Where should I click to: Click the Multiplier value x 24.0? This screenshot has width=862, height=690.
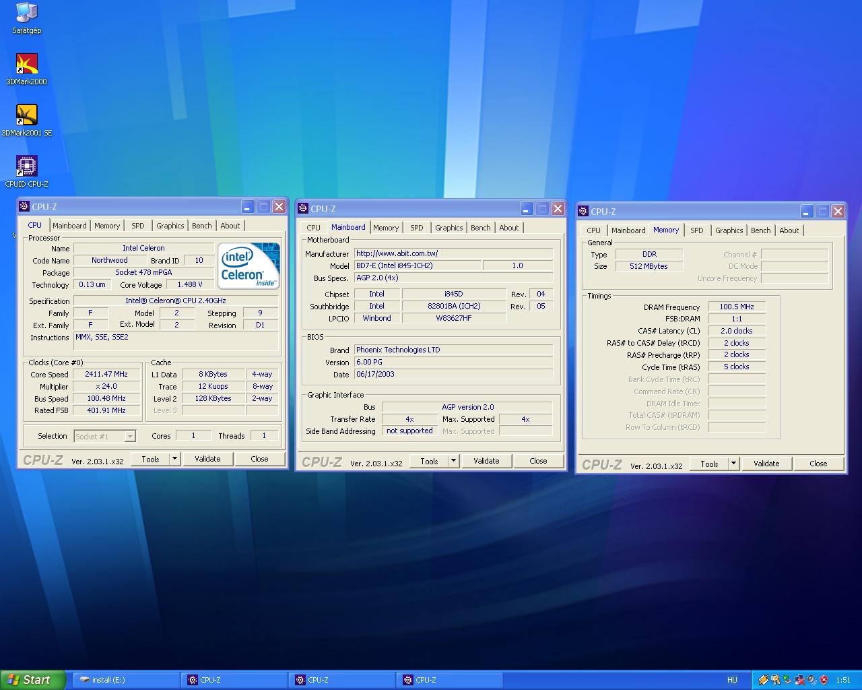tap(106, 386)
